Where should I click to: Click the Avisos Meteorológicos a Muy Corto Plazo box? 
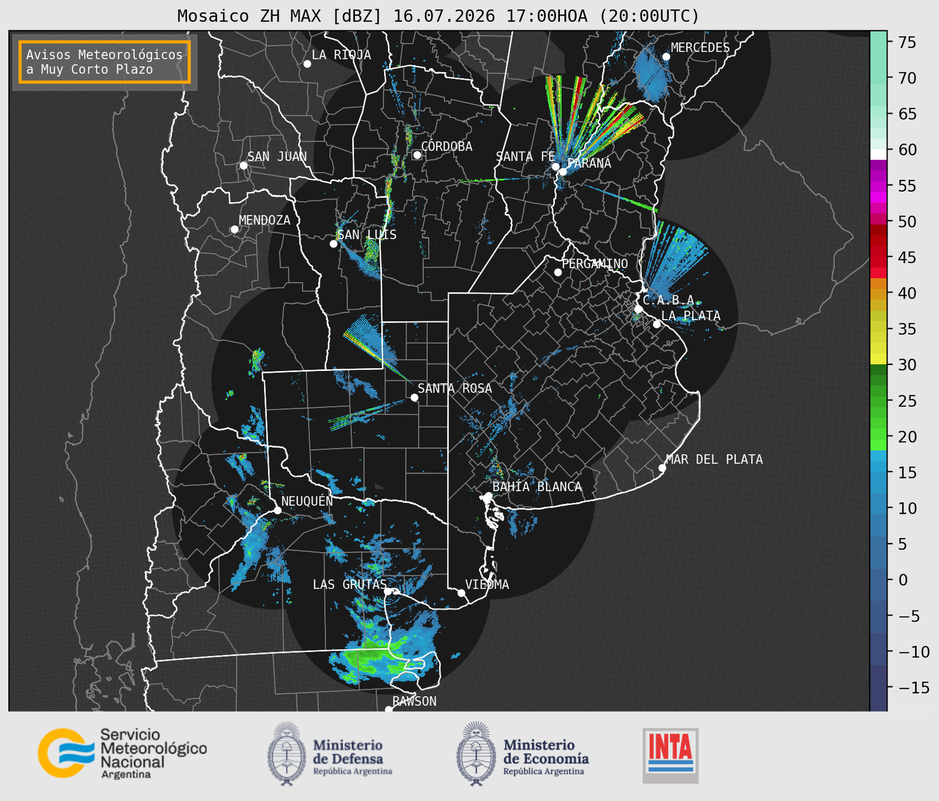(105, 62)
